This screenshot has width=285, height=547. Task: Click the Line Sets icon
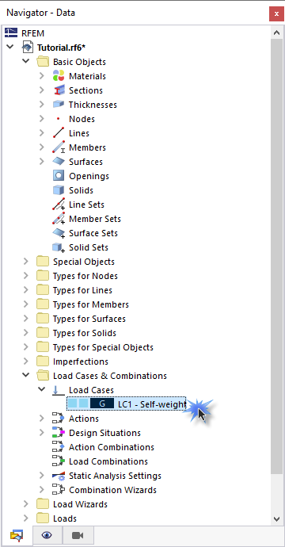tap(59, 205)
